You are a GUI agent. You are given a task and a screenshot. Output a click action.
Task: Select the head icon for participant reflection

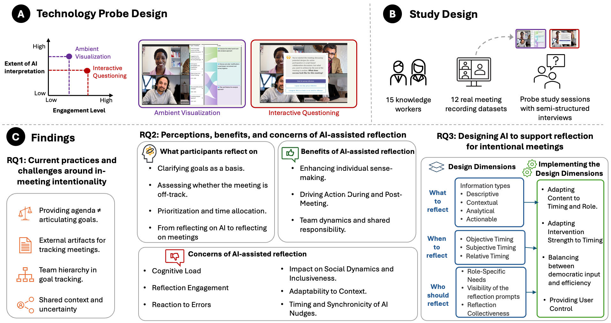pyautogui.click(x=149, y=153)
